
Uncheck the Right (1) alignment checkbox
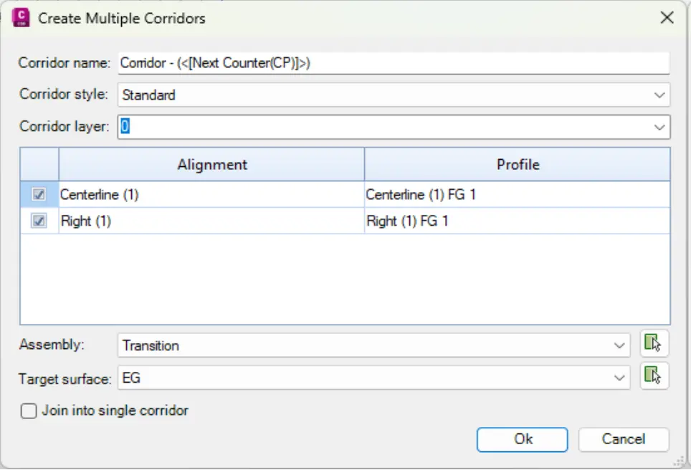coord(39,221)
